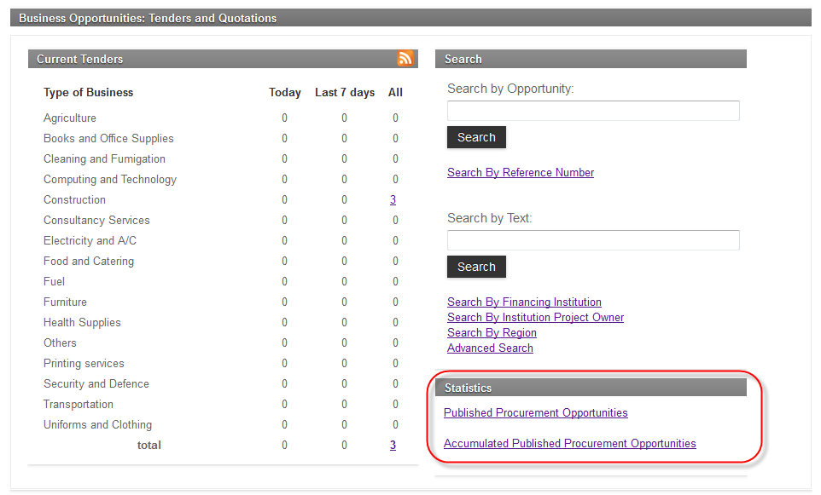821x495 pixels.
Task: Open the link reading exactly Published Procurement Opportunities
Action: (535, 412)
